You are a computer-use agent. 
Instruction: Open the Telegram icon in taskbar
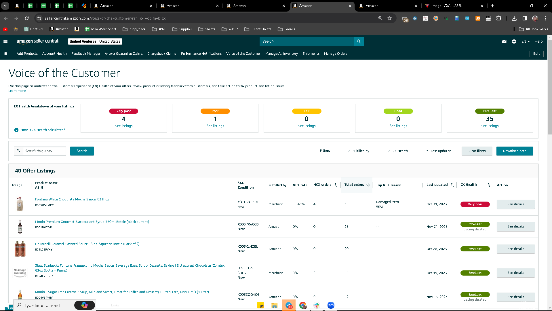289,305
